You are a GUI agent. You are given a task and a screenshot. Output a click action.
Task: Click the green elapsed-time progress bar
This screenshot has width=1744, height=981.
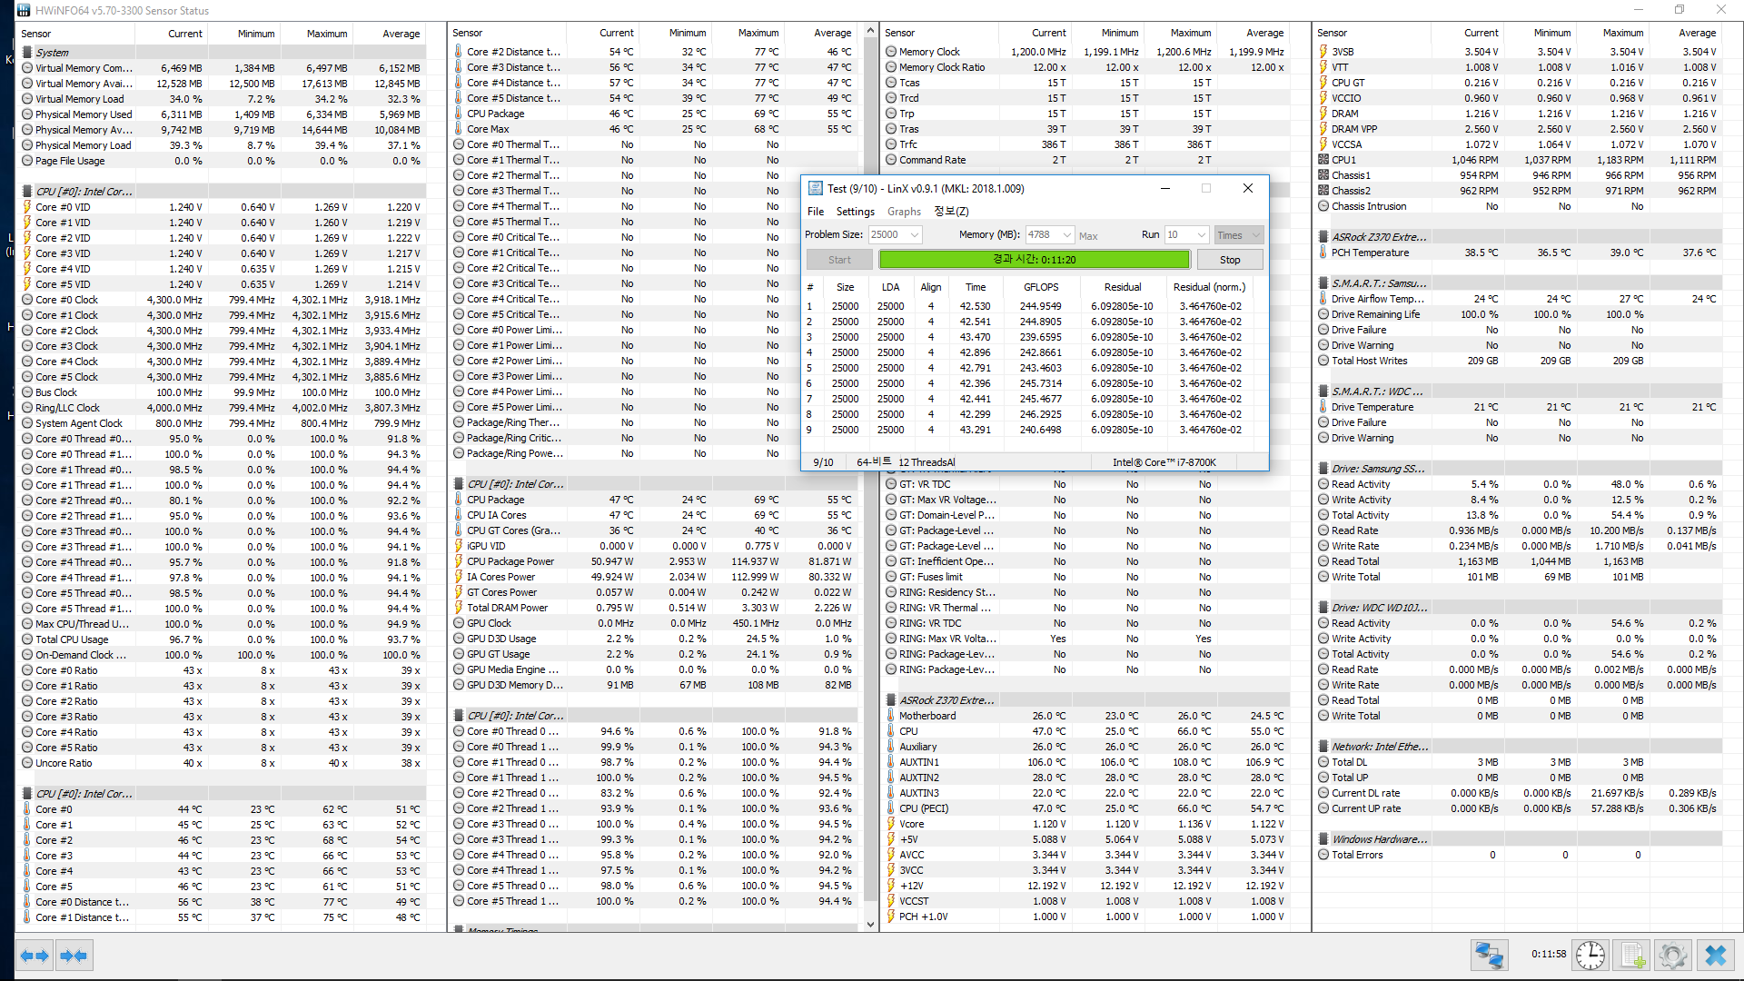(x=1034, y=260)
